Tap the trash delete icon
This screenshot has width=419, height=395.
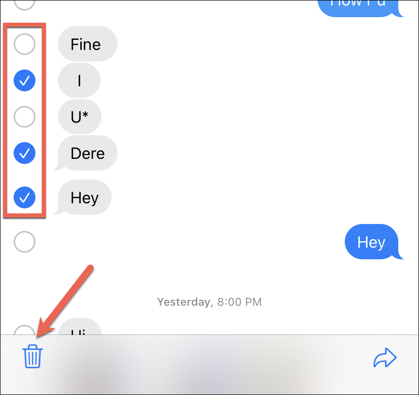tap(33, 356)
